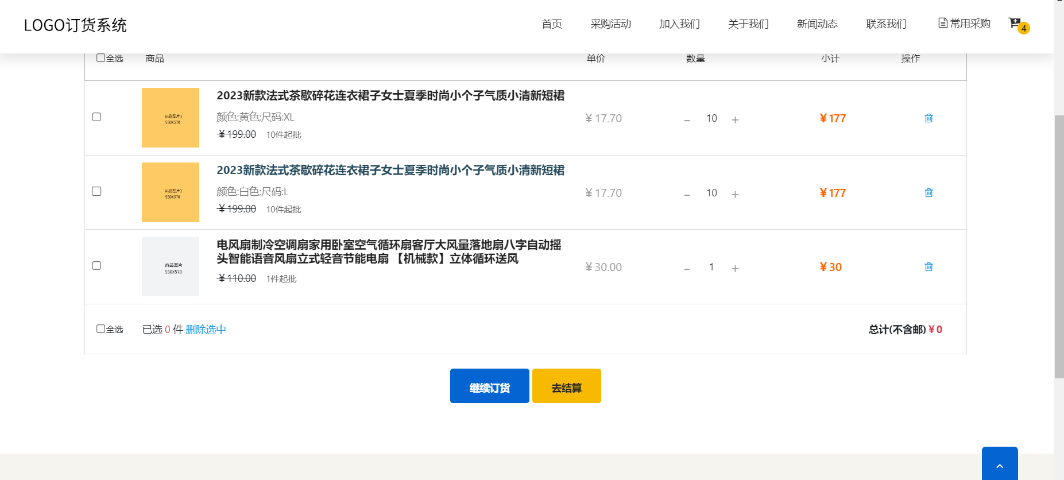Image resolution: width=1064 pixels, height=480 pixels.
Task: Check the yellow XL dress checkbox
Action: (x=96, y=117)
